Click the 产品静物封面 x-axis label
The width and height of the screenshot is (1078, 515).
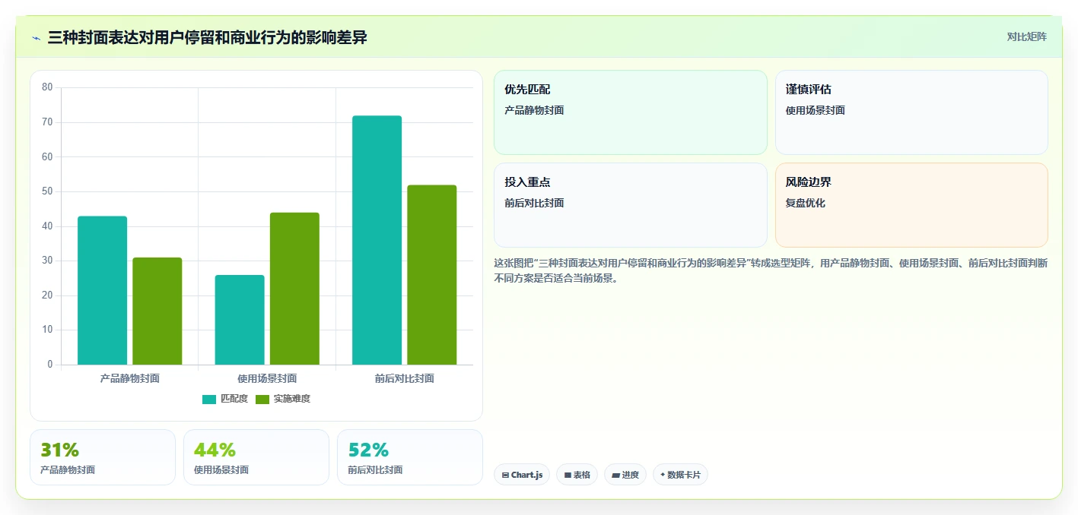(130, 378)
